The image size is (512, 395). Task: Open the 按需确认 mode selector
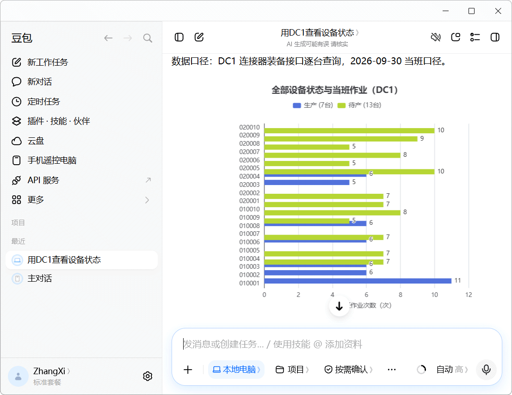(348, 370)
